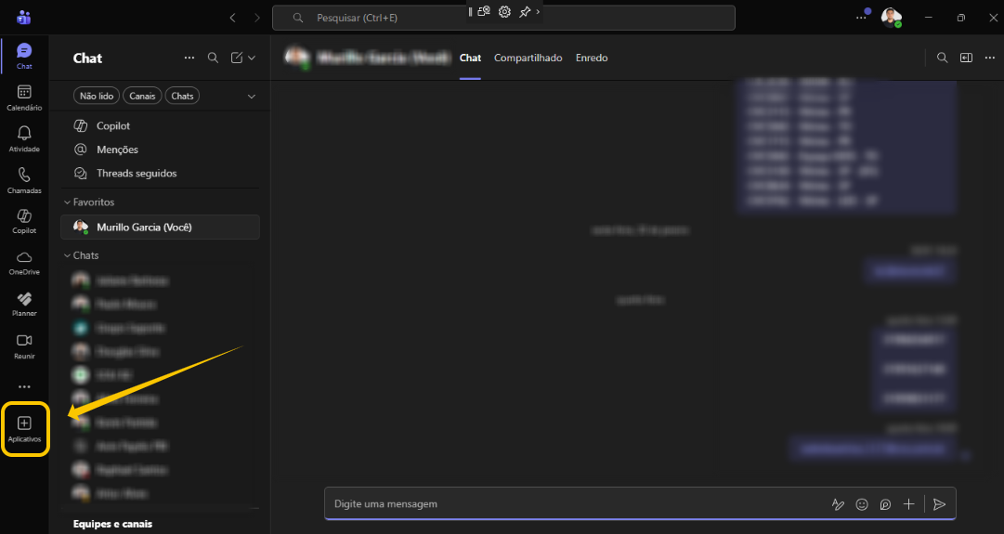The height and width of the screenshot is (534, 1004).
Task: Open OneDrive in the left rail
Action: coord(24,263)
